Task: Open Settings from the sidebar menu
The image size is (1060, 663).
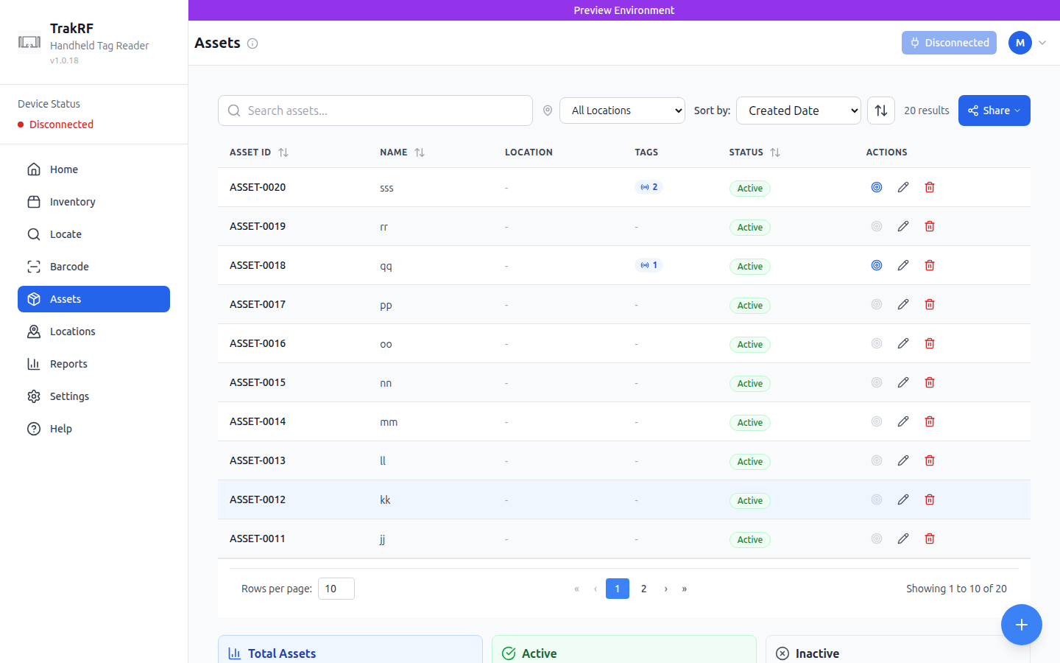Action: (x=68, y=396)
